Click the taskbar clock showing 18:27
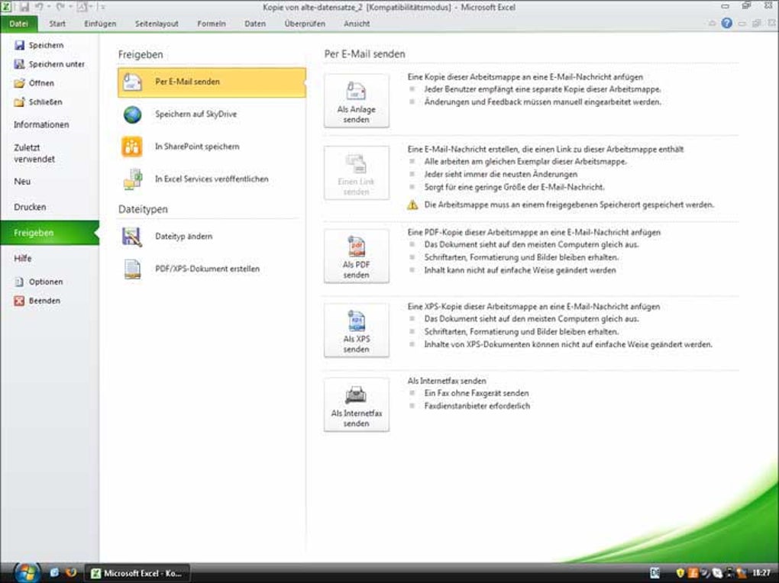The image size is (779, 583). coord(761,572)
